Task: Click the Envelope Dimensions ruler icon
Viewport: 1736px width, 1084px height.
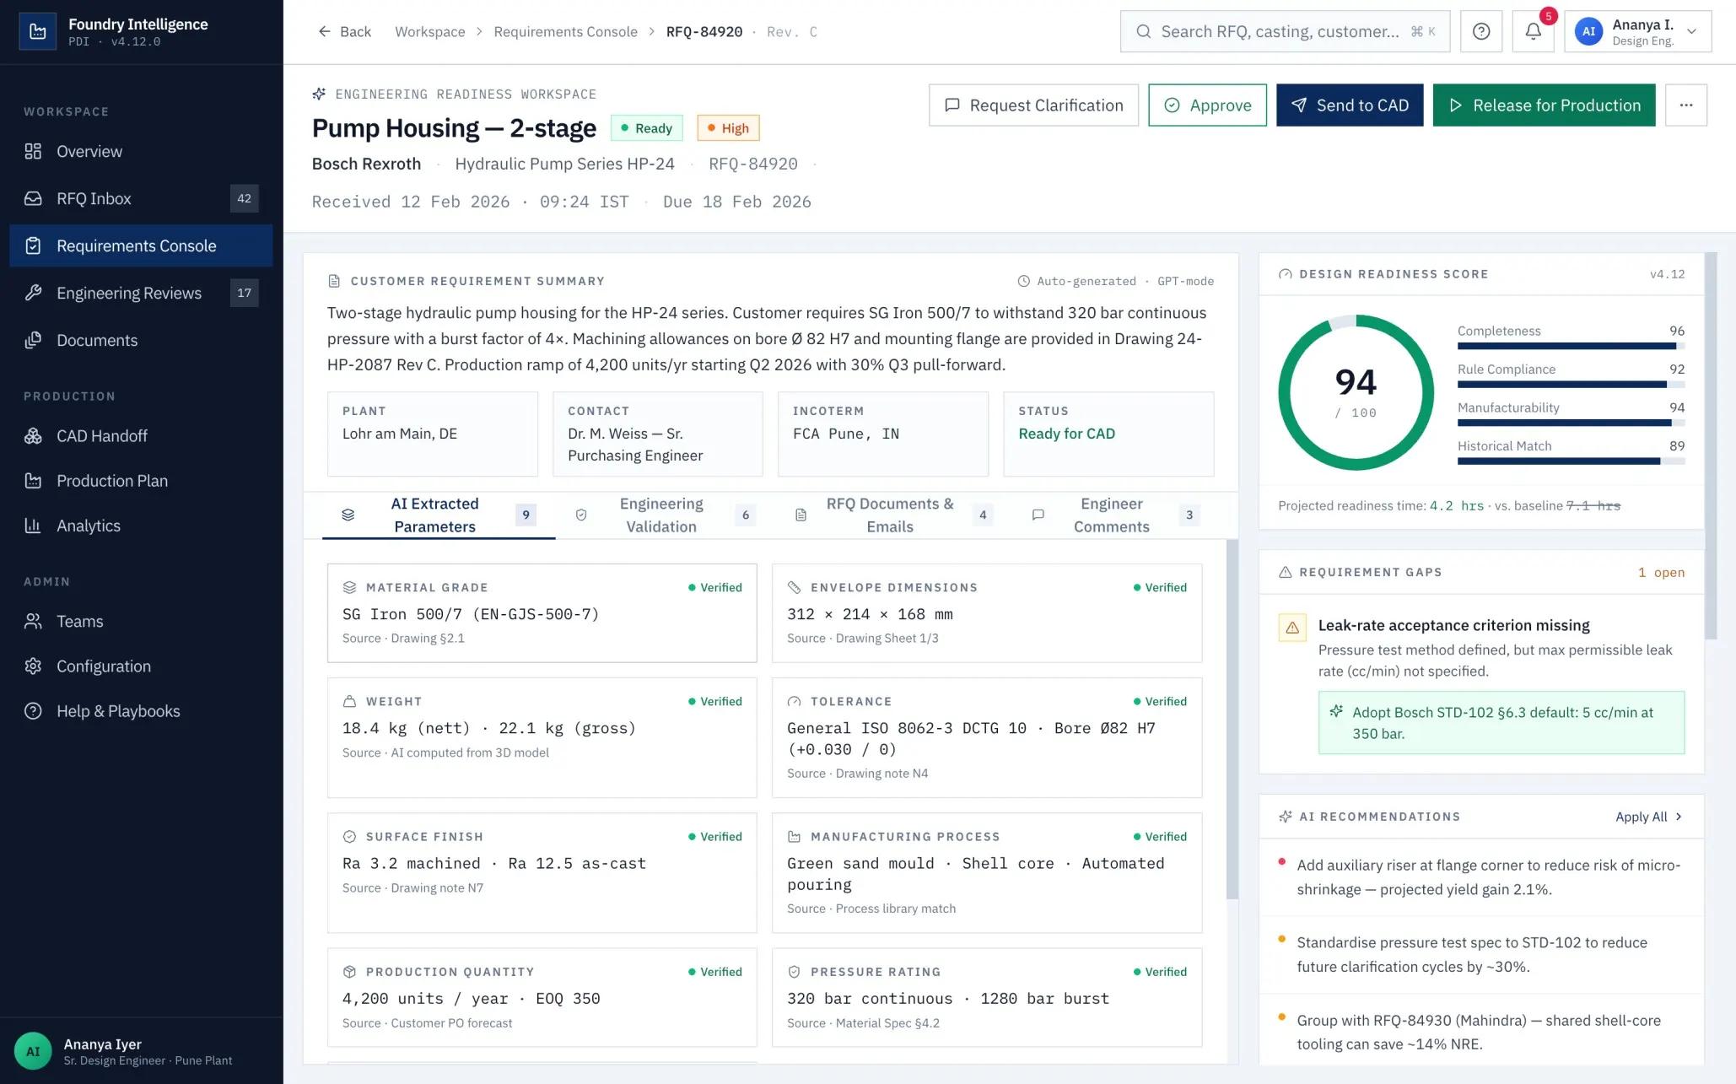Action: (794, 587)
